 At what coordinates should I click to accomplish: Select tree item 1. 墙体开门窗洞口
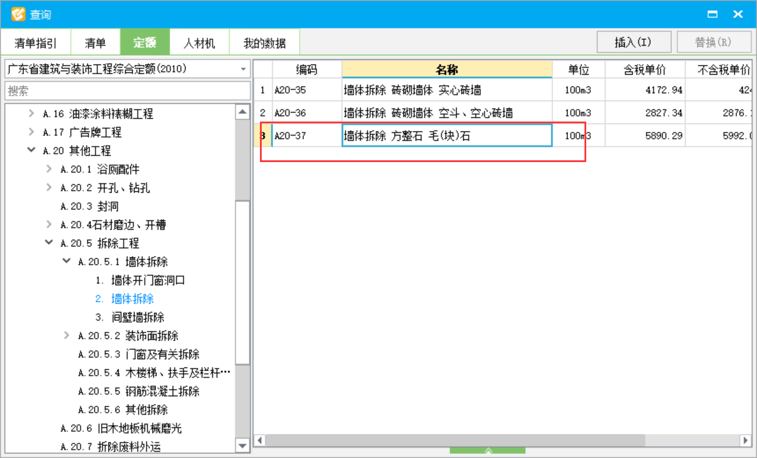click(140, 280)
